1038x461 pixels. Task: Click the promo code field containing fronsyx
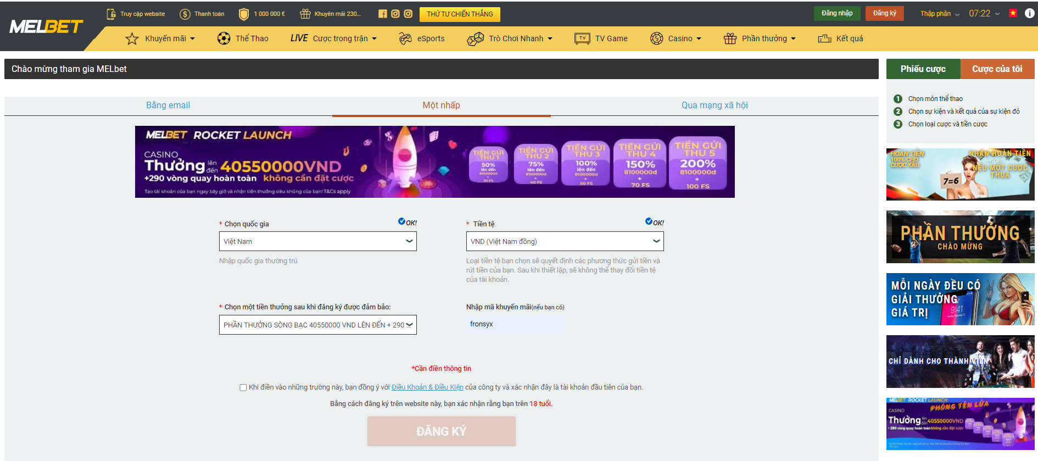516,324
